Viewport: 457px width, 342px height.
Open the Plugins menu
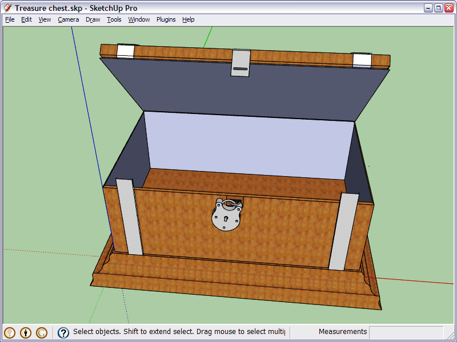166,19
